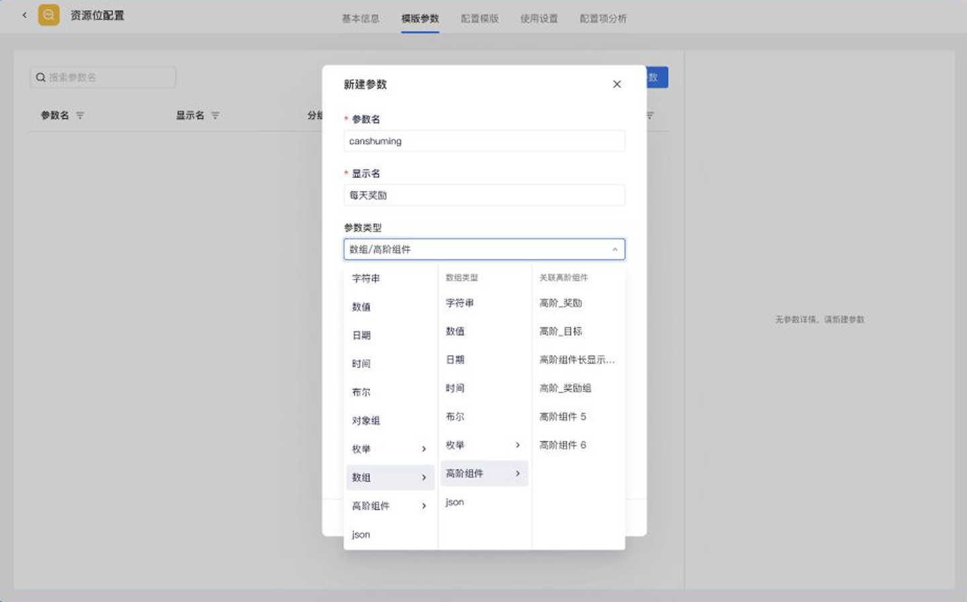The image size is (967, 602).
Task: Click the 显示名 input field
Action: tap(484, 196)
